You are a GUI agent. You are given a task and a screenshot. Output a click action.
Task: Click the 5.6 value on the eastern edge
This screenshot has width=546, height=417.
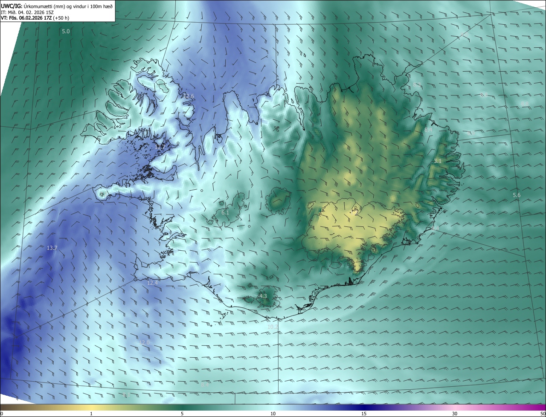click(517, 195)
